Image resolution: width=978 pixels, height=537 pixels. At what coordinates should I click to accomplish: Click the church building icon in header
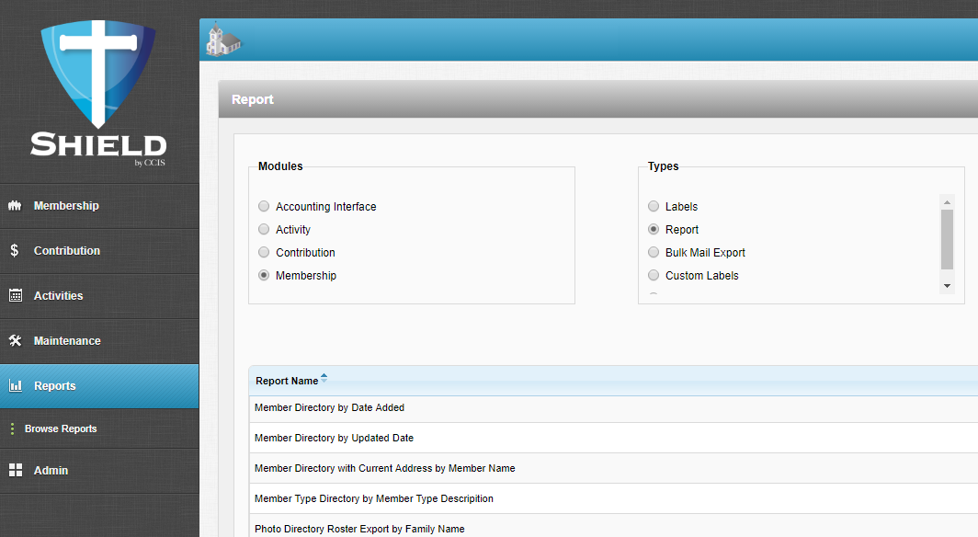223,39
